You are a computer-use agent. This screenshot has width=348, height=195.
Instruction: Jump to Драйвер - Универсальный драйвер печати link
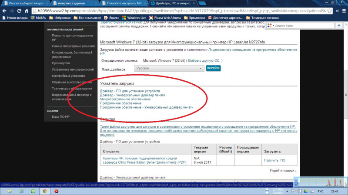tap(133, 95)
